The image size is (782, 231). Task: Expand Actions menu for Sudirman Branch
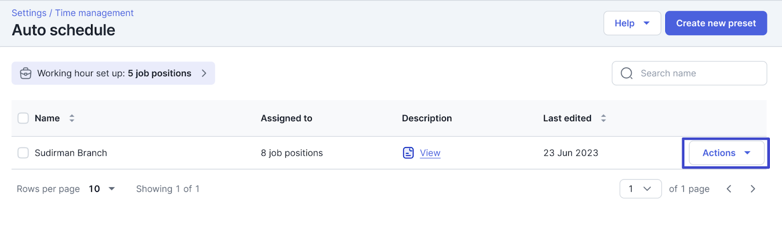(726, 153)
